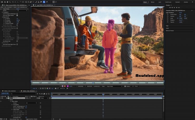This screenshot has height=120, width=195.
Task: Open the Effects & Presets panel
Action: pyautogui.click(x=170, y=31)
